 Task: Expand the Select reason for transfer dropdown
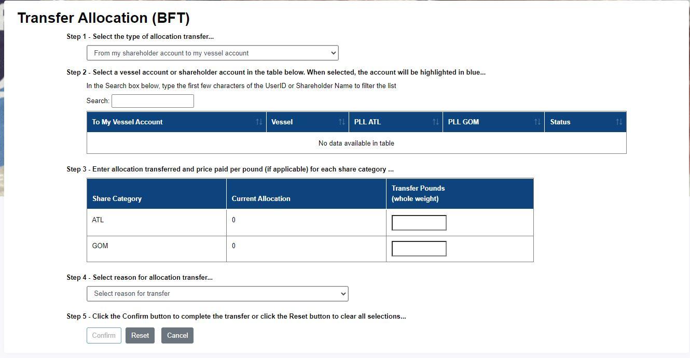coord(217,294)
